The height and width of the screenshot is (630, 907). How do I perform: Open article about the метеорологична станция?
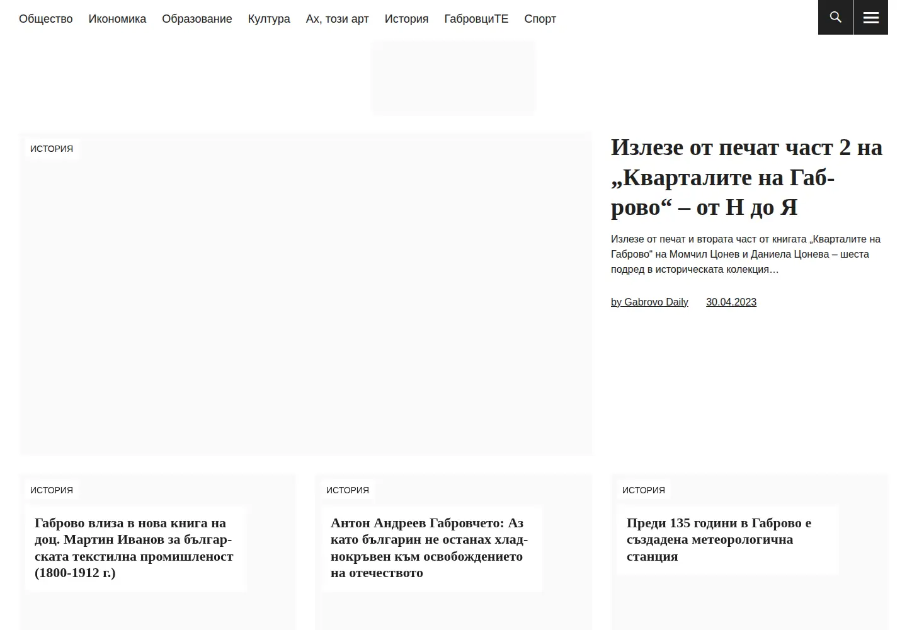[x=719, y=539]
